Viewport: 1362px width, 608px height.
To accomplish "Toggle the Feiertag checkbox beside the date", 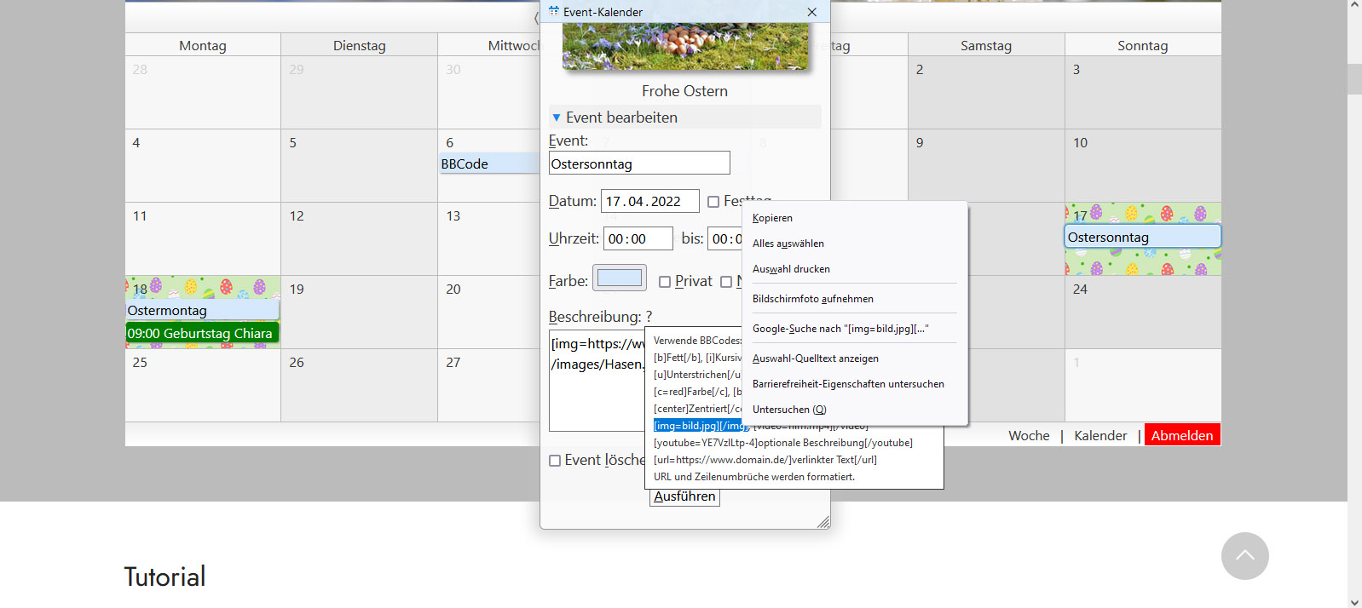I will tap(713, 202).
